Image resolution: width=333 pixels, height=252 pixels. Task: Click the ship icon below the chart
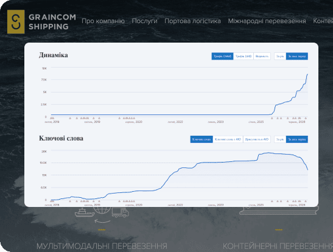pos(85,212)
